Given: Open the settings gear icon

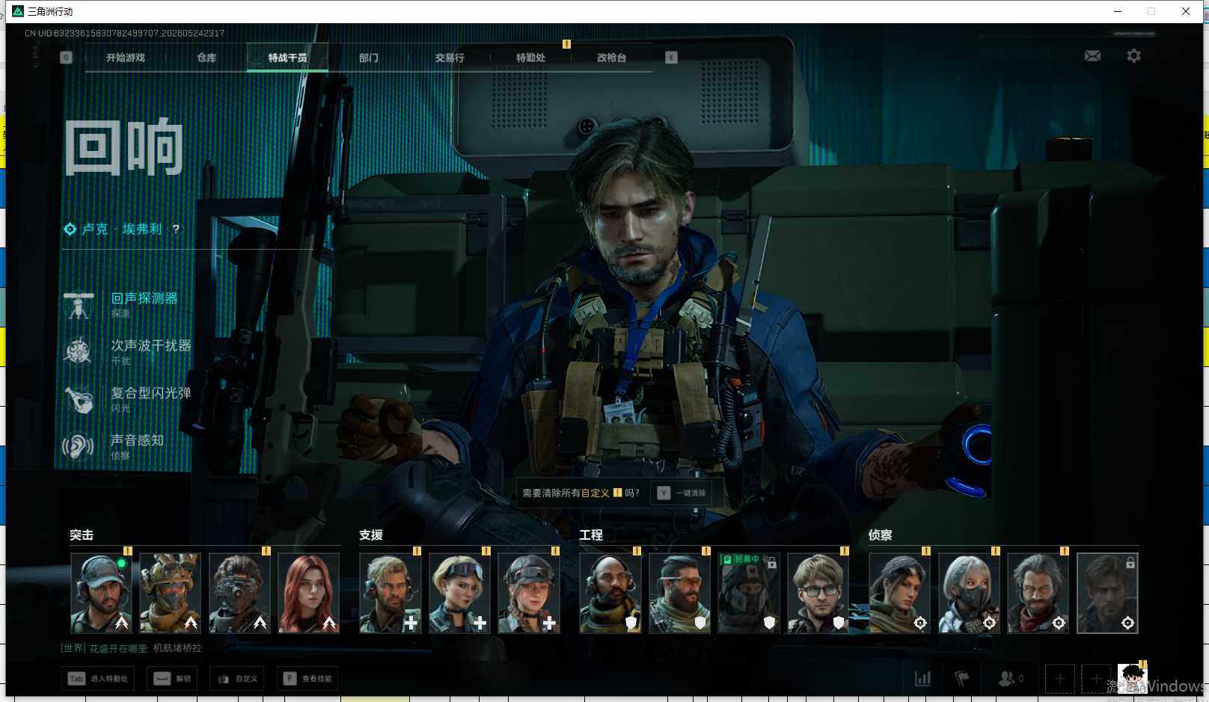Looking at the screenshot, I should (x=1133, y=56).
